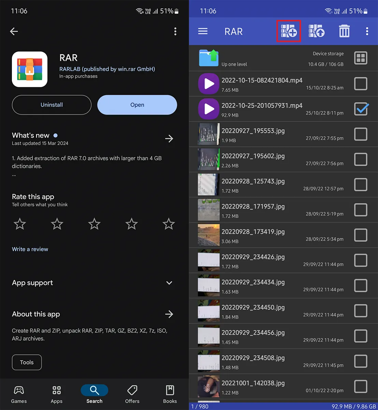Check the box for 2022-10-15-082421804.mp4

pos(361,84)
